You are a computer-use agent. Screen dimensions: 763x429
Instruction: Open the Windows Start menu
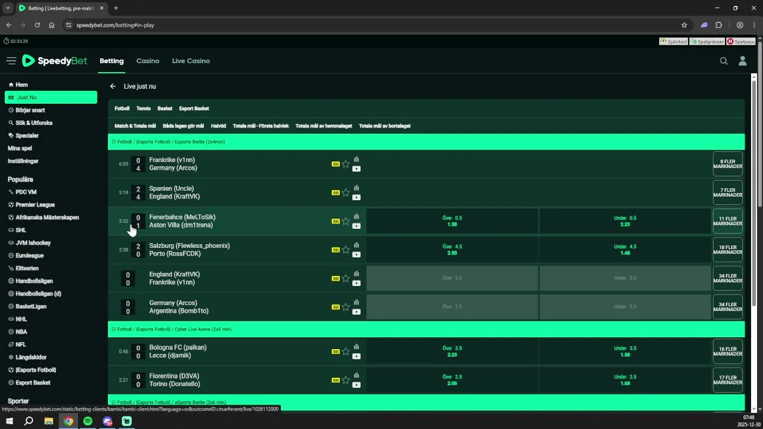point(10,421)
